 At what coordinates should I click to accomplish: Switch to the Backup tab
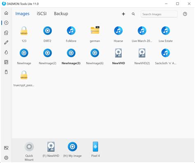pyautogui.click(x=61, y=14)
